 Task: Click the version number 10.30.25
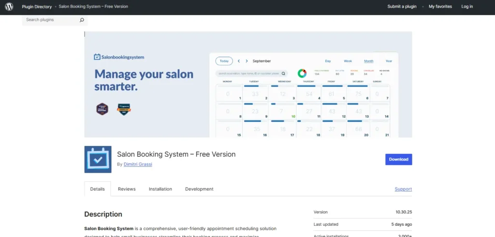point(404,212)
